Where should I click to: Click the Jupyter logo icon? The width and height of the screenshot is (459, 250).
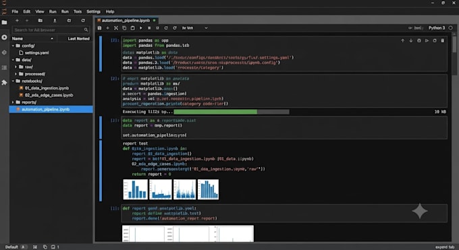4,11
